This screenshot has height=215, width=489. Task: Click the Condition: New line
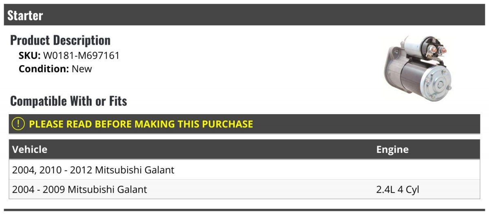point(55,69)
